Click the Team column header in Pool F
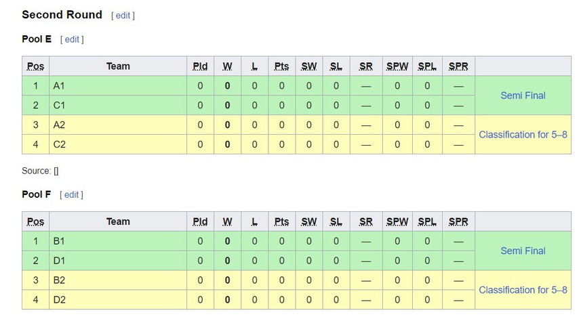This screenshot has width=583, height=321. click(118, 221)
